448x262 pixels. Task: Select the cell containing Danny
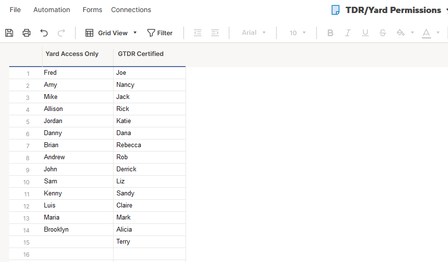click(78, 133)
